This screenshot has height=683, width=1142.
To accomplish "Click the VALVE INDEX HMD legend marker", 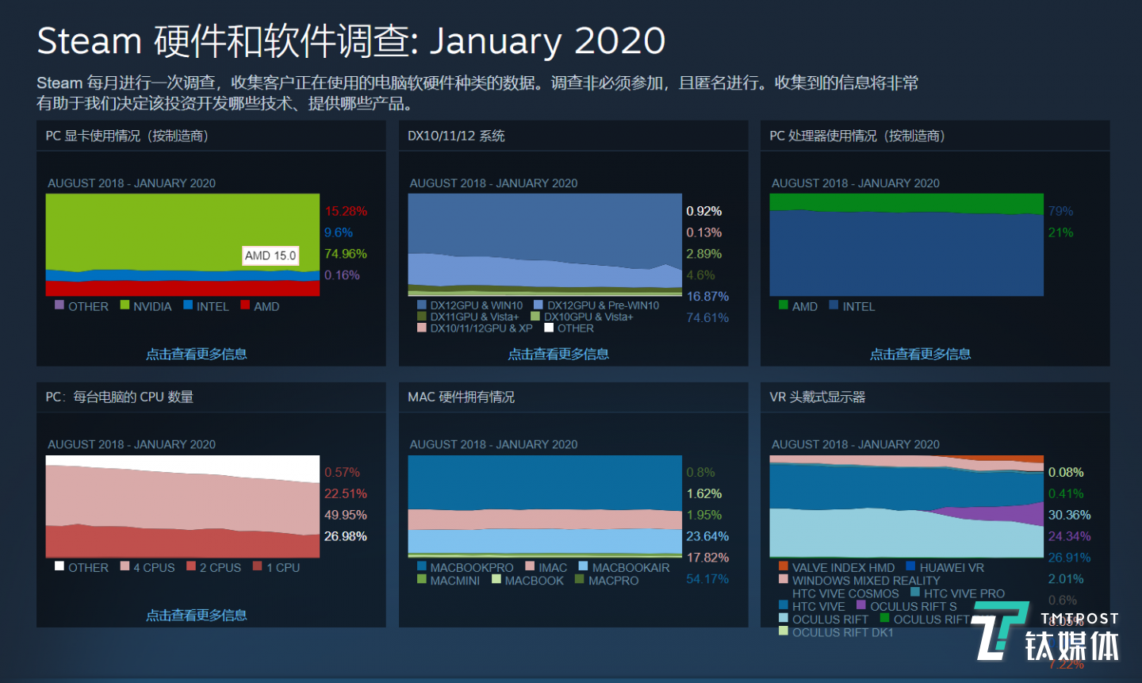I will (785, 567).
